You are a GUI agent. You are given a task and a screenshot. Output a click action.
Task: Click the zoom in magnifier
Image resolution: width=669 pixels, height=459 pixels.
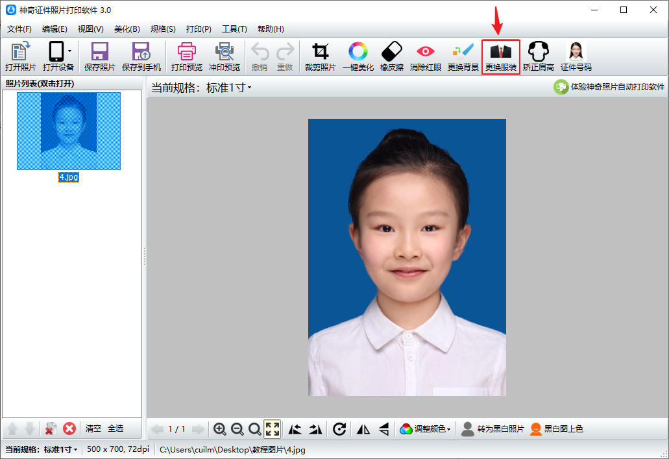pyautogui.click(x=220, y=428)
